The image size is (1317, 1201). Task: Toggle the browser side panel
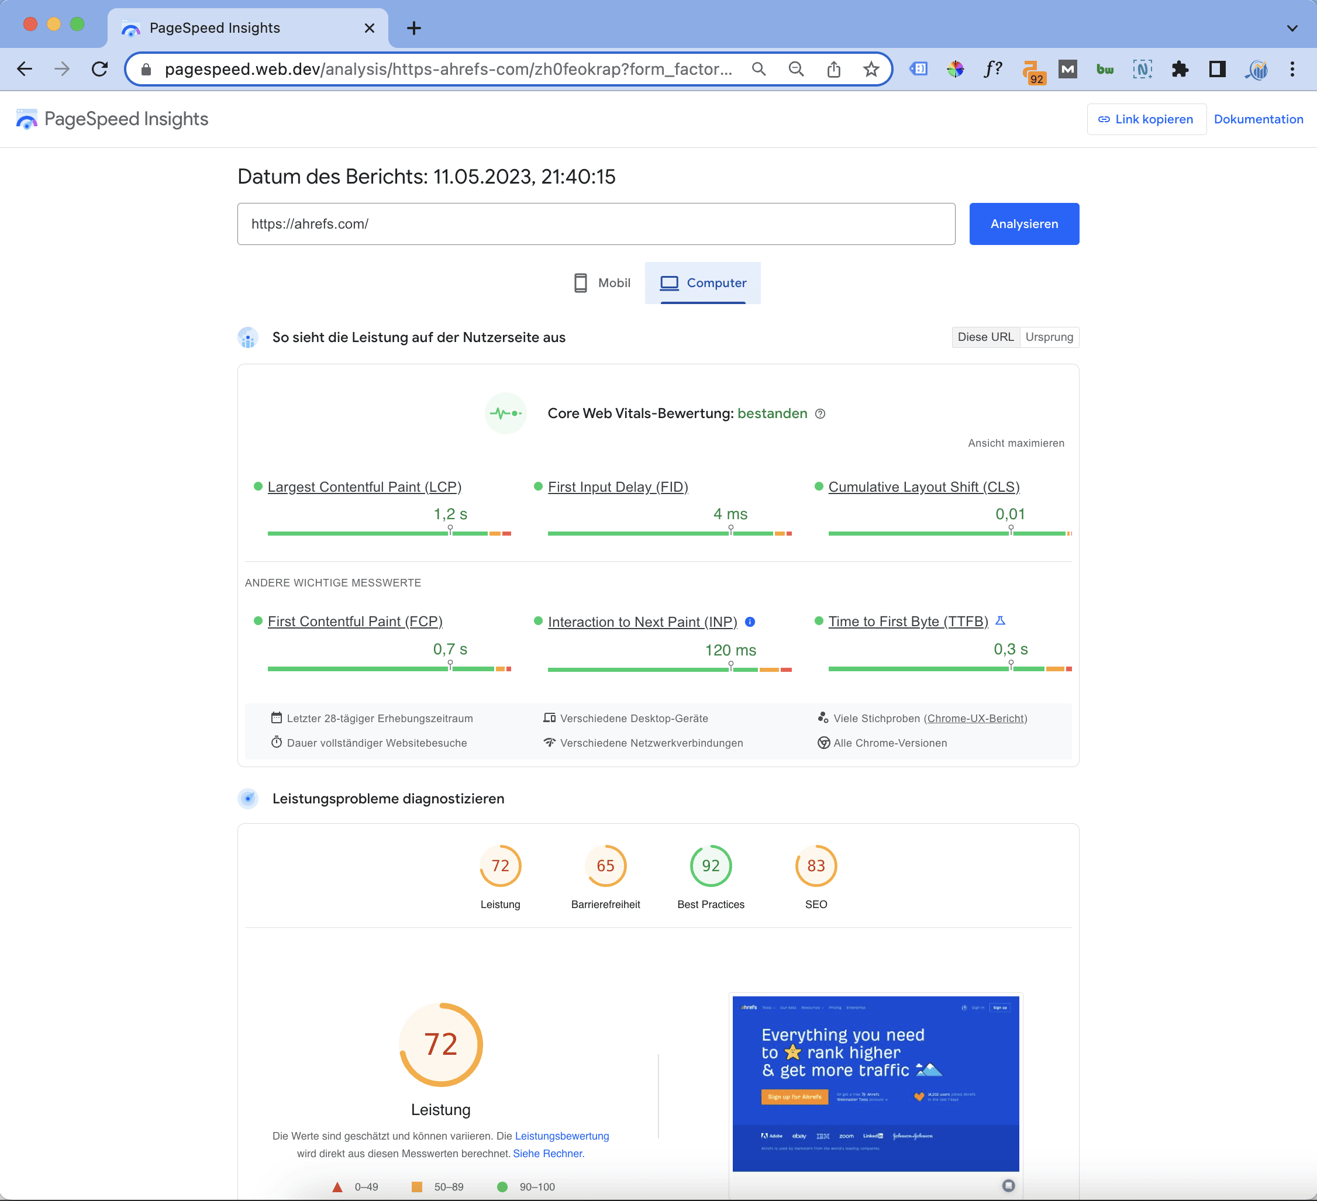tap(1216, 69)
